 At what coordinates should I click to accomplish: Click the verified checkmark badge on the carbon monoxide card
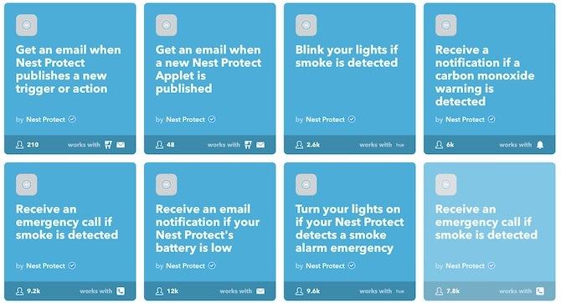[492, 119]
